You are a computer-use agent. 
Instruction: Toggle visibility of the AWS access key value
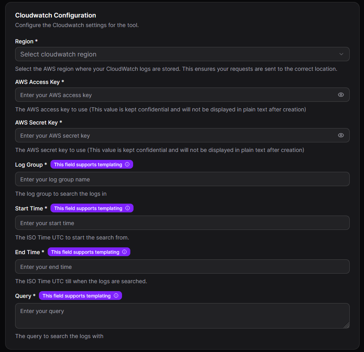(341, 95)
